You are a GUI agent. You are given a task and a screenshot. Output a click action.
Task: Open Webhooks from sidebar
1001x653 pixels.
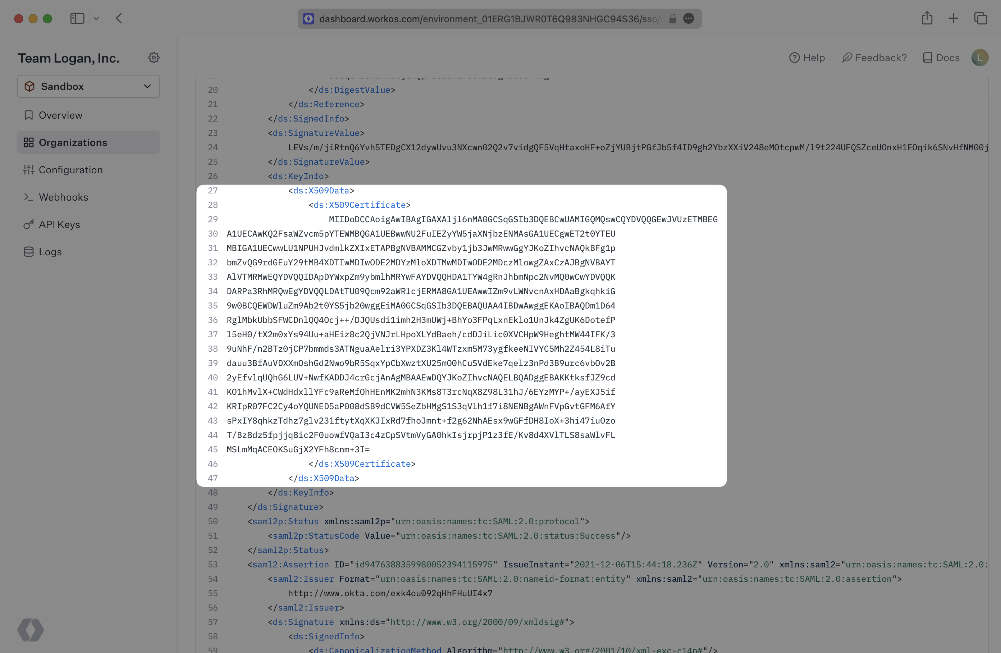click(64, 197)
